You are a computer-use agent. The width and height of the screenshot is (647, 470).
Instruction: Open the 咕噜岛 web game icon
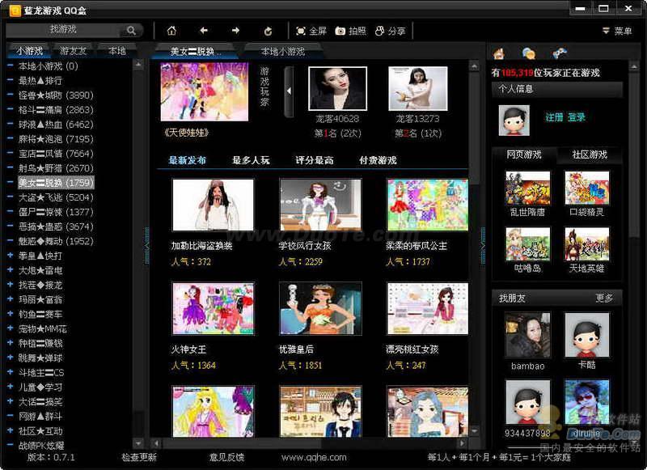pos(528,244)
